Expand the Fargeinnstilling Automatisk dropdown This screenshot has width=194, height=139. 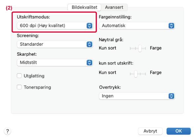coord(137,26)
